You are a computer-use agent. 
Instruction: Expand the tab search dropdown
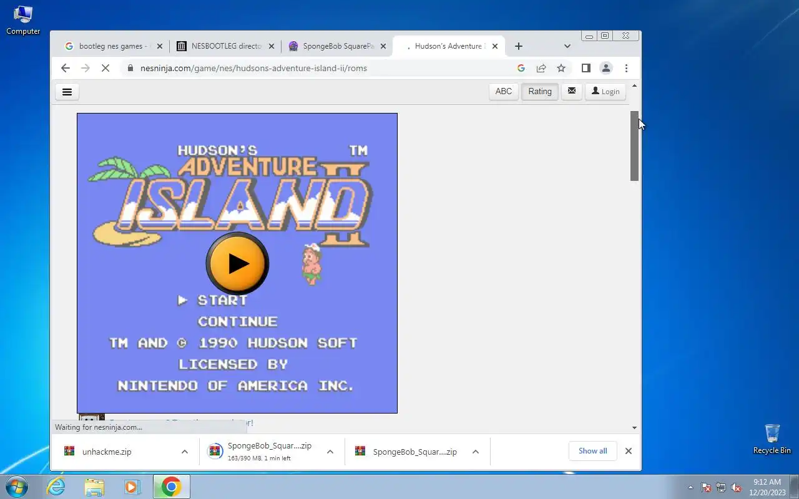pos(567,46)
